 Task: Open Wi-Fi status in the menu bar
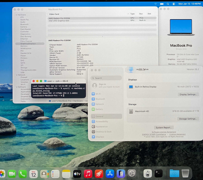156,4
